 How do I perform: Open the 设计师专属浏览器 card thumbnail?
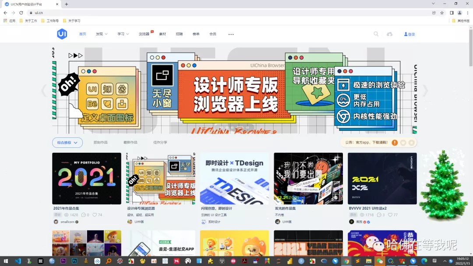pyautogui.click(x=160, y=178)
